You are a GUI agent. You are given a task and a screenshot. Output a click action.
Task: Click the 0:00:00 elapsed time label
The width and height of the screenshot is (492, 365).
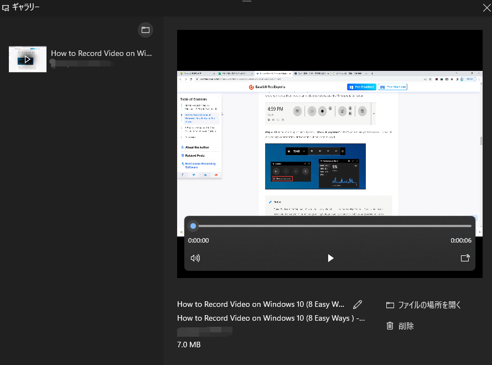pos(198,240)
